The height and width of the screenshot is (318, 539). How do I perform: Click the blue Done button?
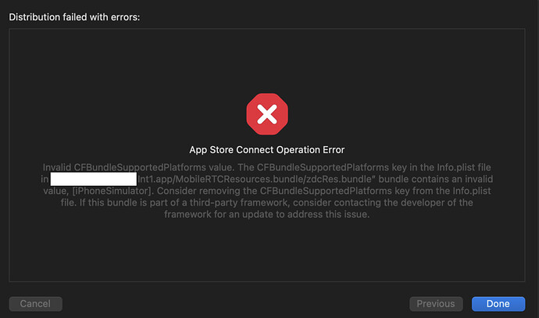pyautogui.click(x=498, y=304)
